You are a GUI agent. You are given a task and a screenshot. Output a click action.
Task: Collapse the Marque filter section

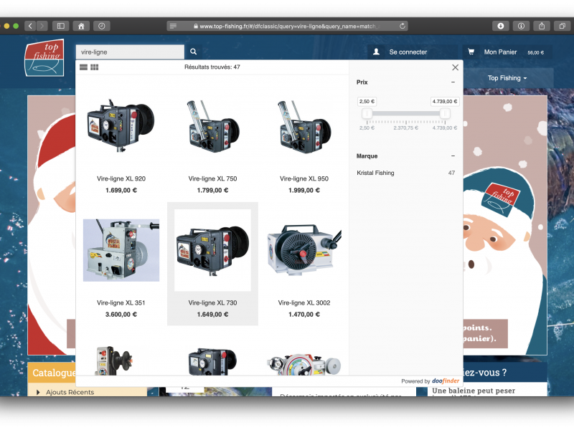[453, 156]
